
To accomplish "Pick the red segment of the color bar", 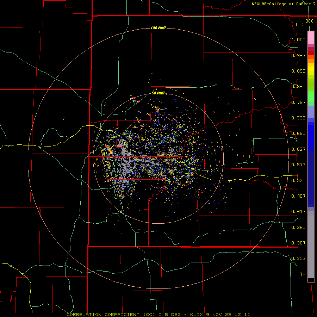I will pos(311,52).
